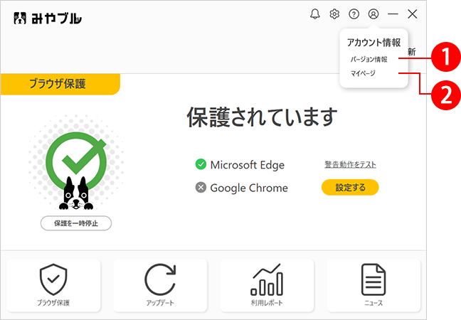Click the 警告動作をテスト link
The width and height of the screenshot is (461, 320).
350,164
